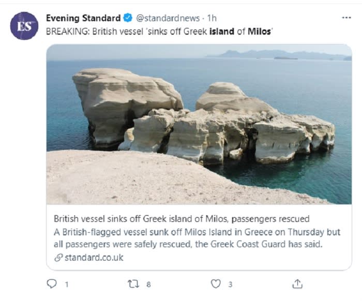Retweet the Evening Standard post

pyautogui.click(x=133, y=284)
